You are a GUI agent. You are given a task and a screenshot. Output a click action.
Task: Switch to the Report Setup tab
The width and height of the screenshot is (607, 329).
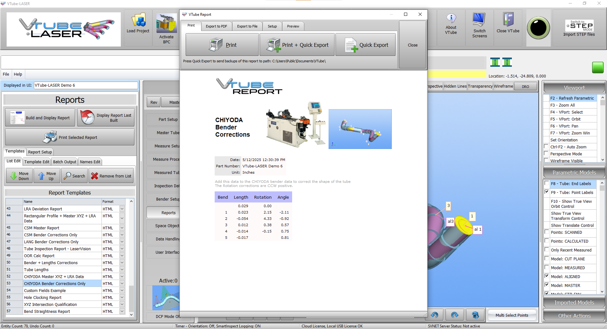click(x=40, y=152)
